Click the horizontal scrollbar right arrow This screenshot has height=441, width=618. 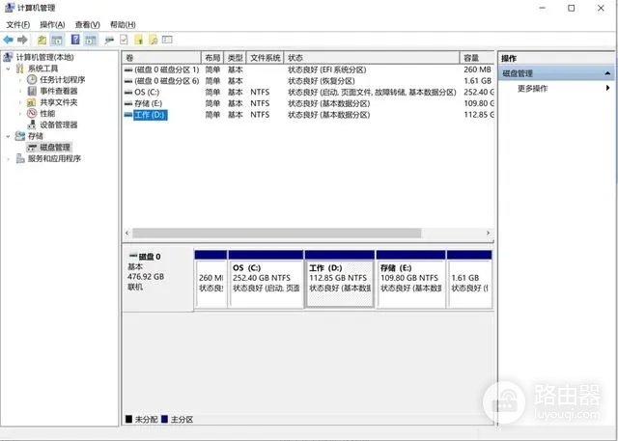tap(488, 234)
